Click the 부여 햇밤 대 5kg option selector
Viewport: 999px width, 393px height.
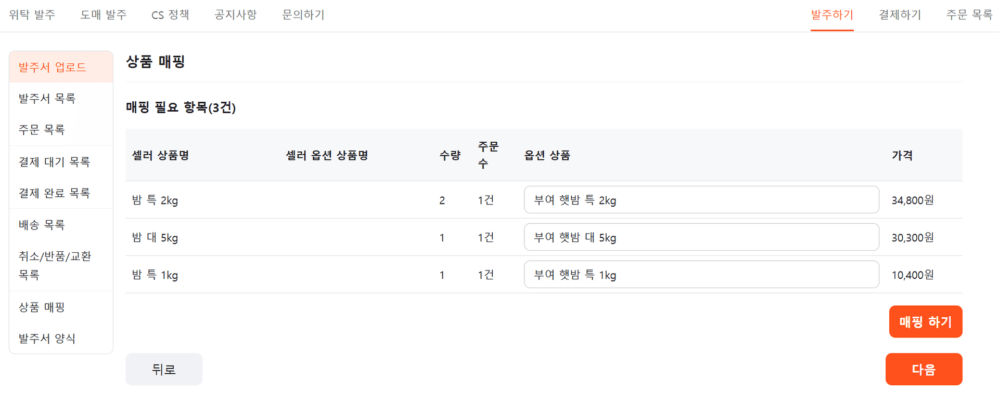(701, 237)
